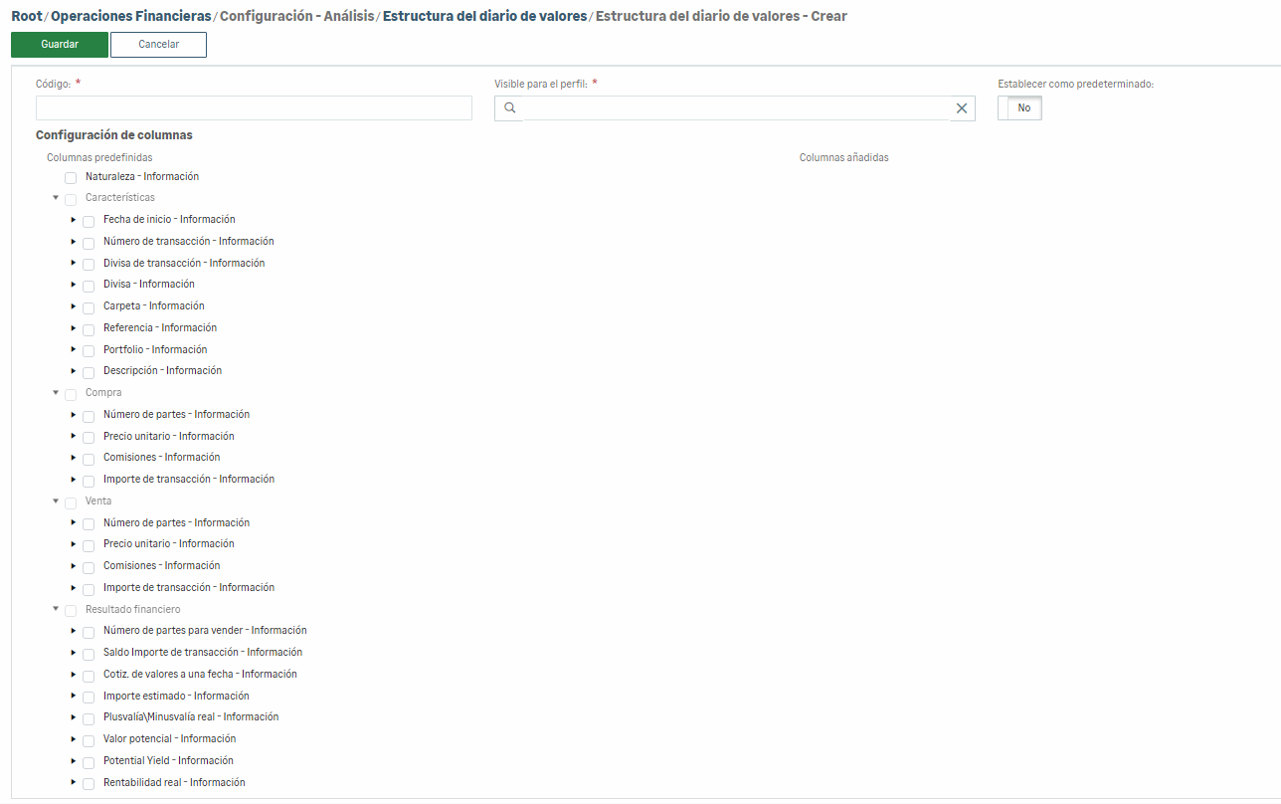
Task: Enable the 'Potential Yield - Información' checkbox
Action: point(89,762)
